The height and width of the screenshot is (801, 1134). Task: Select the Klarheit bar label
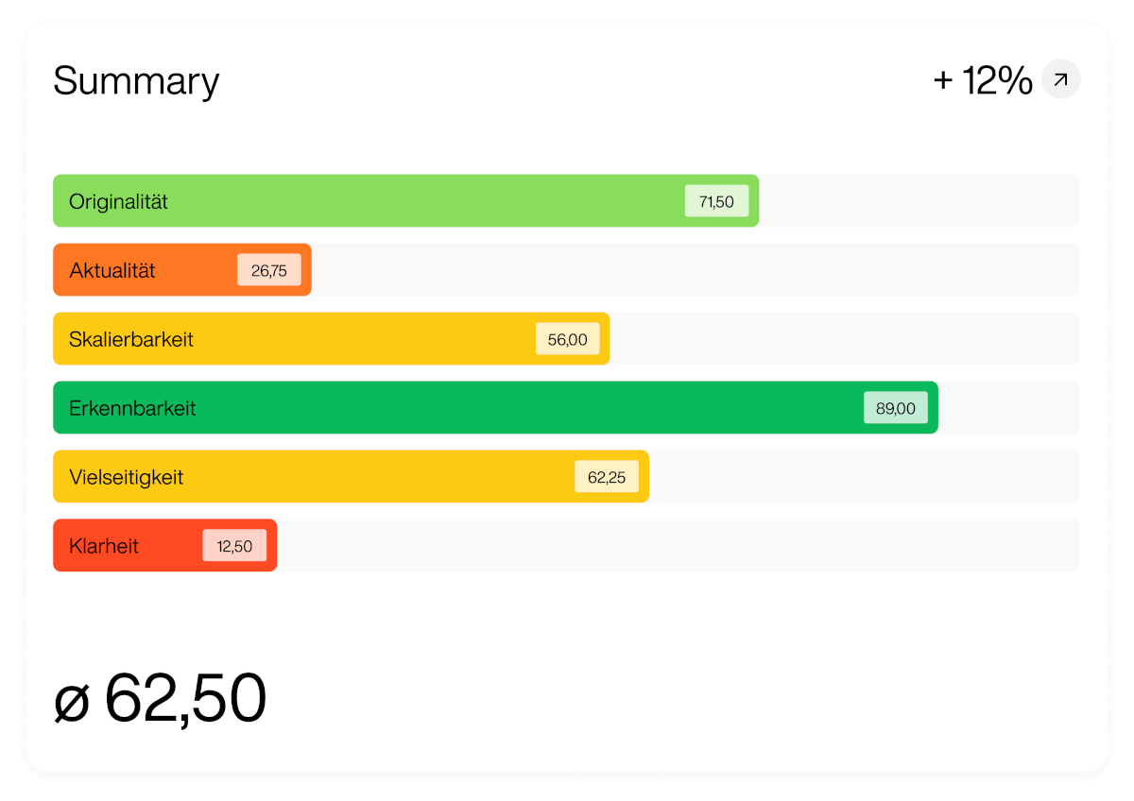coord(104,546)
